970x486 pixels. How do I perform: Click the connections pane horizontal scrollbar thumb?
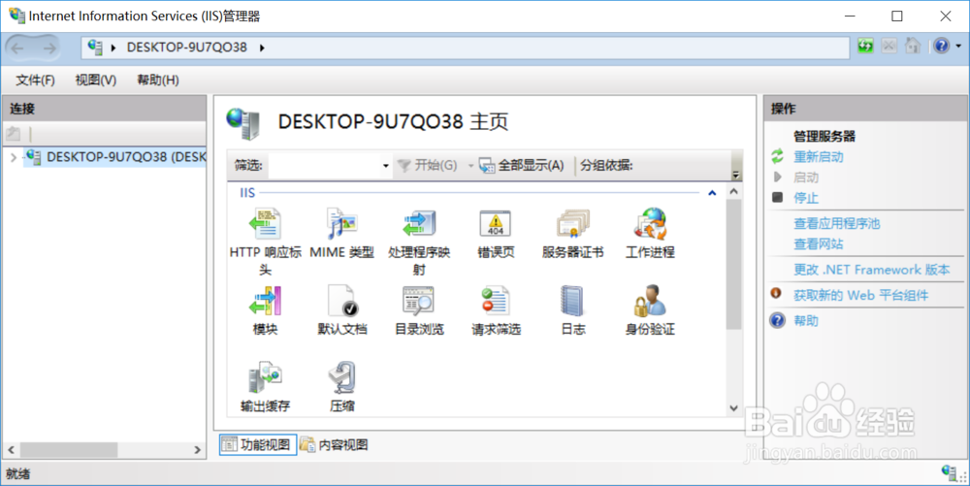coord(69,449)
